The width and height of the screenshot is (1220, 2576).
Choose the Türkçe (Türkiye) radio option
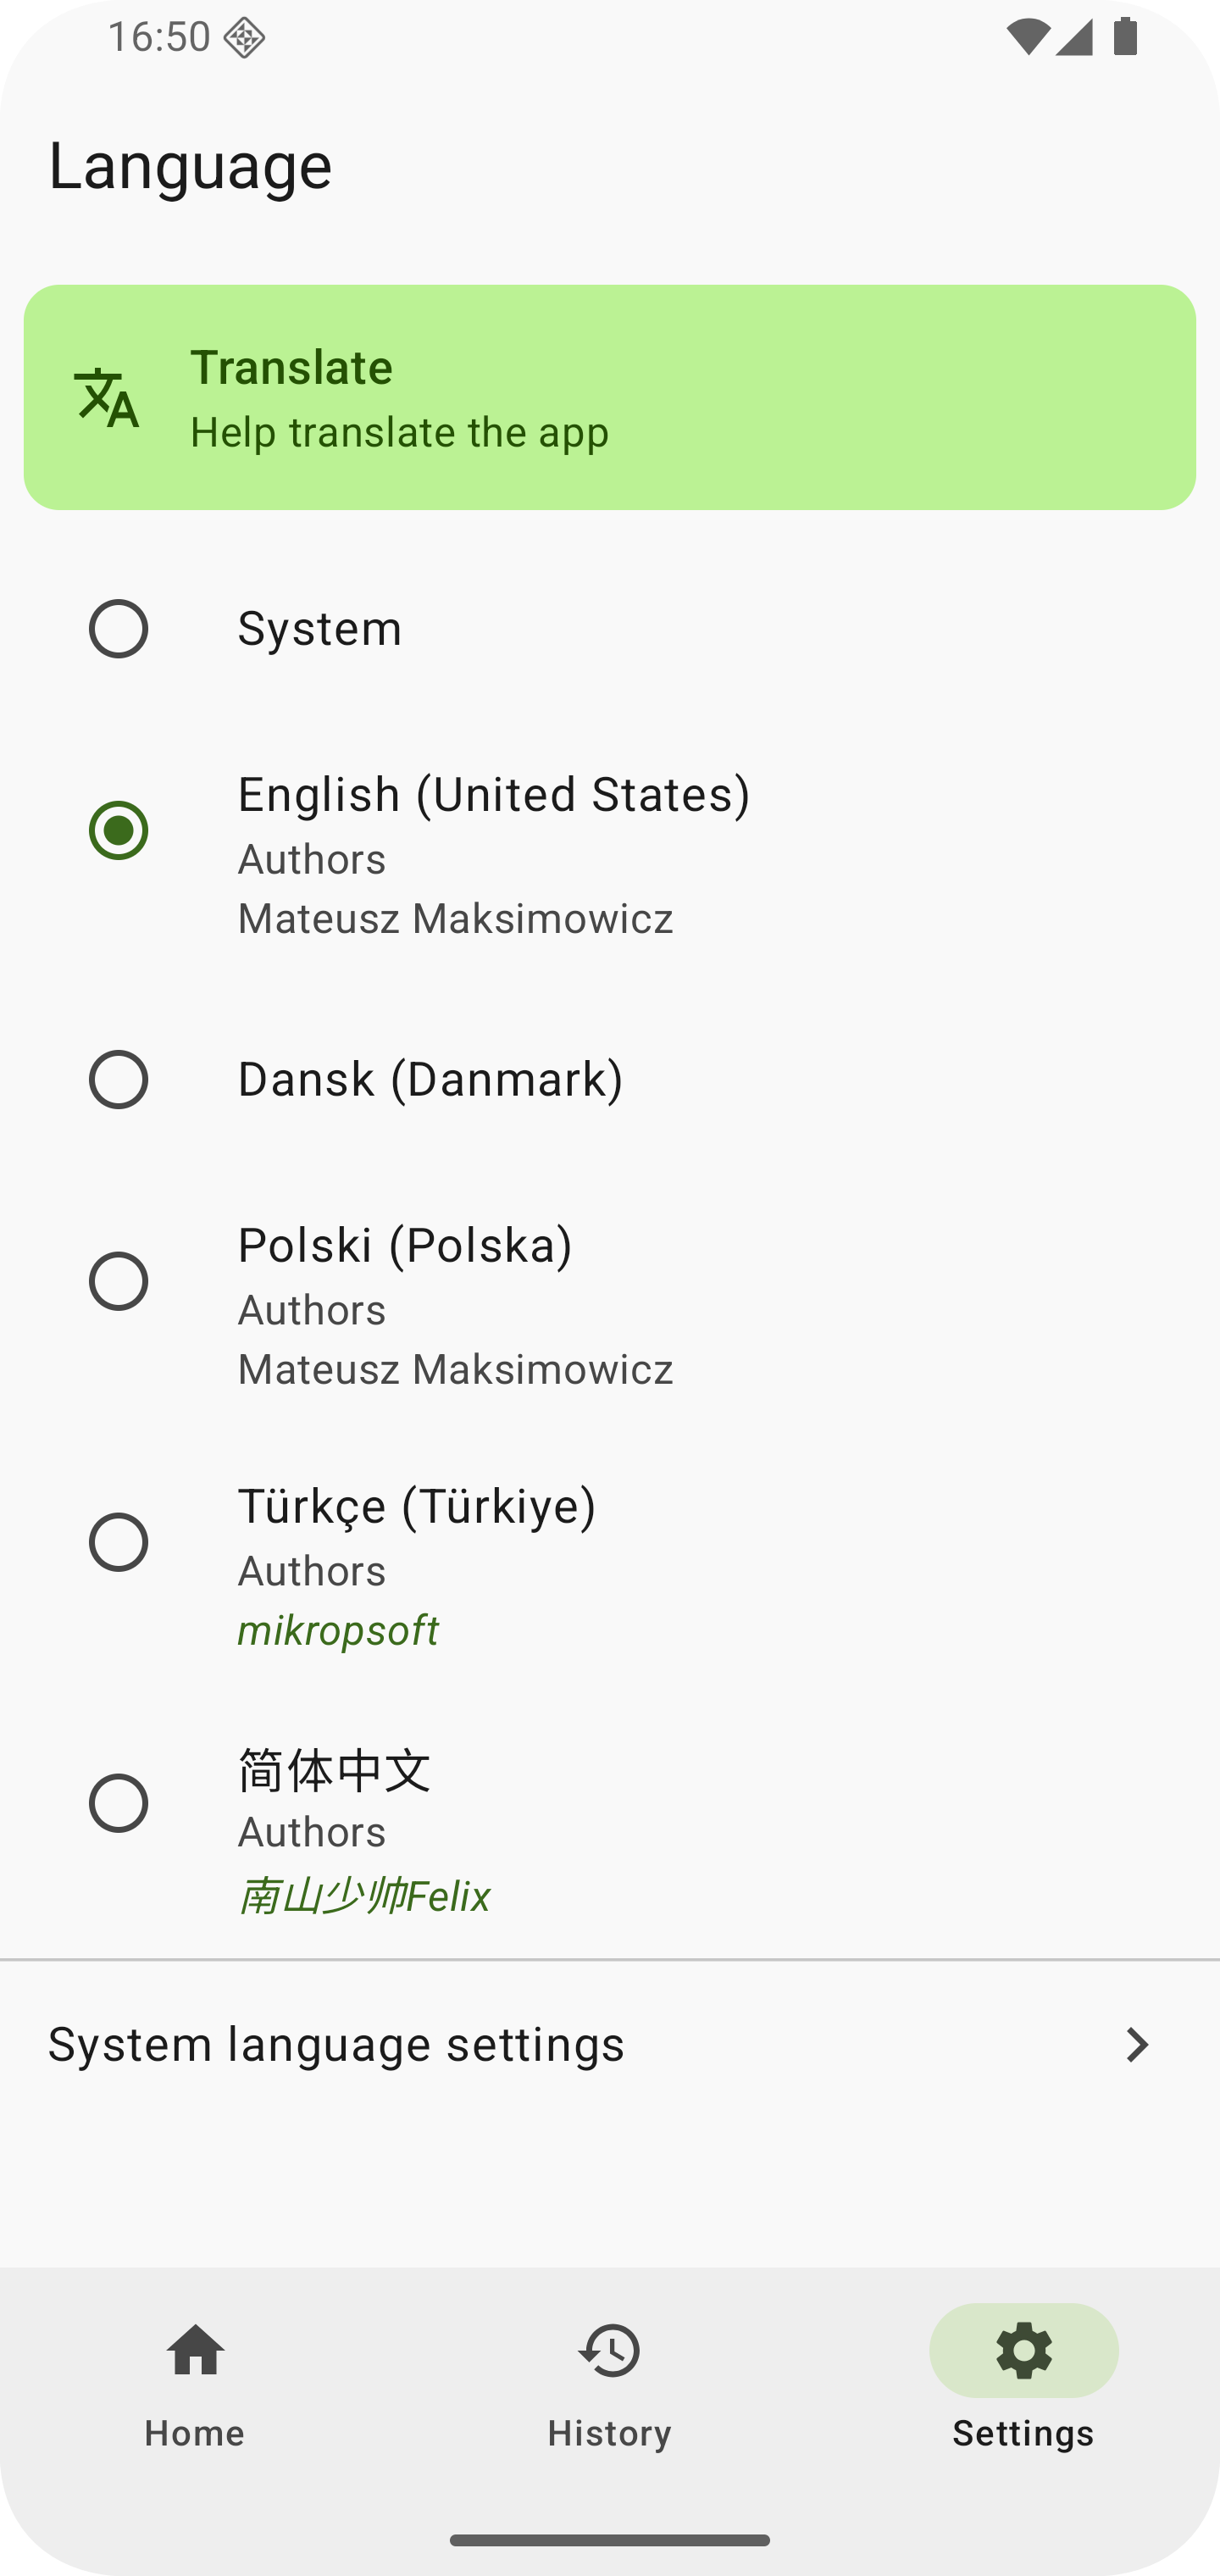point(119,1542)
